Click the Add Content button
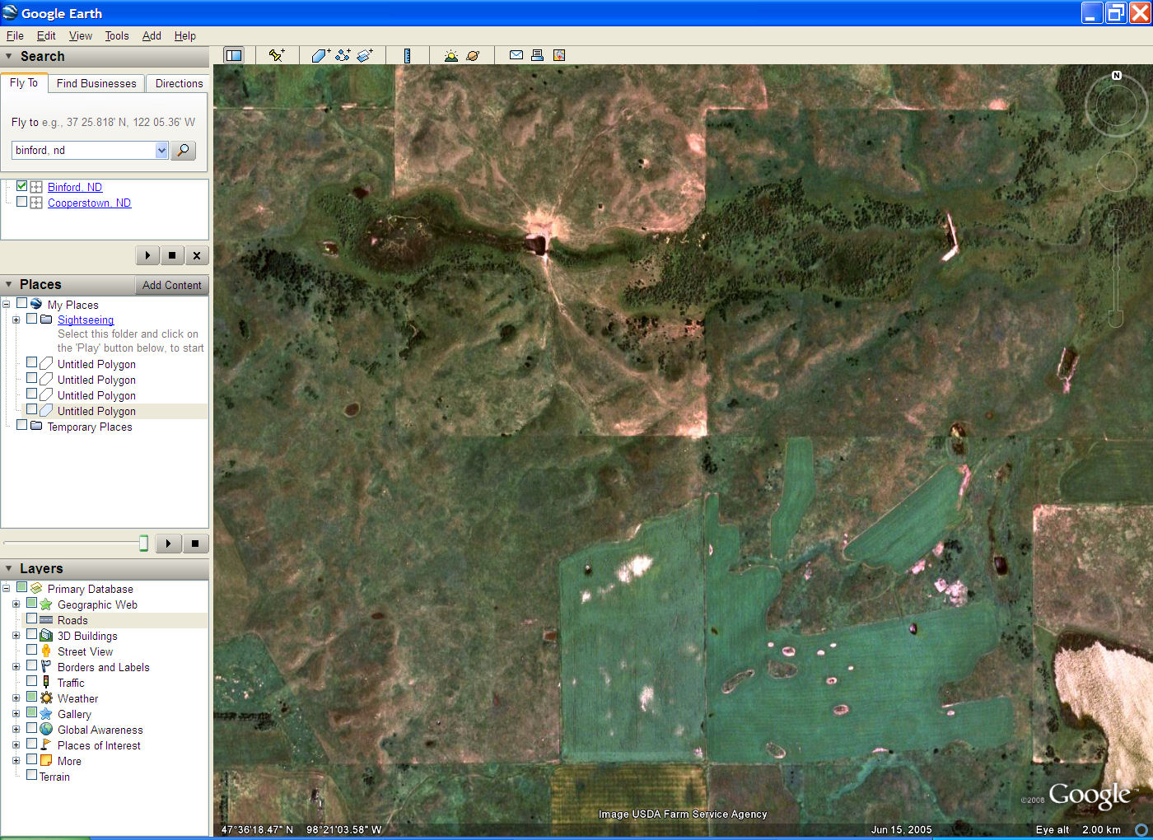 coord(171,285)
